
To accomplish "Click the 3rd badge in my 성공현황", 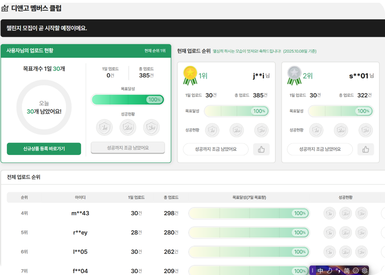I will point(152,128).
